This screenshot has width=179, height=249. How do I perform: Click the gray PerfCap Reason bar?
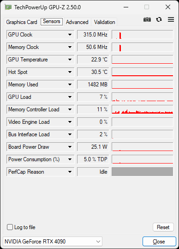coord(143,172)
